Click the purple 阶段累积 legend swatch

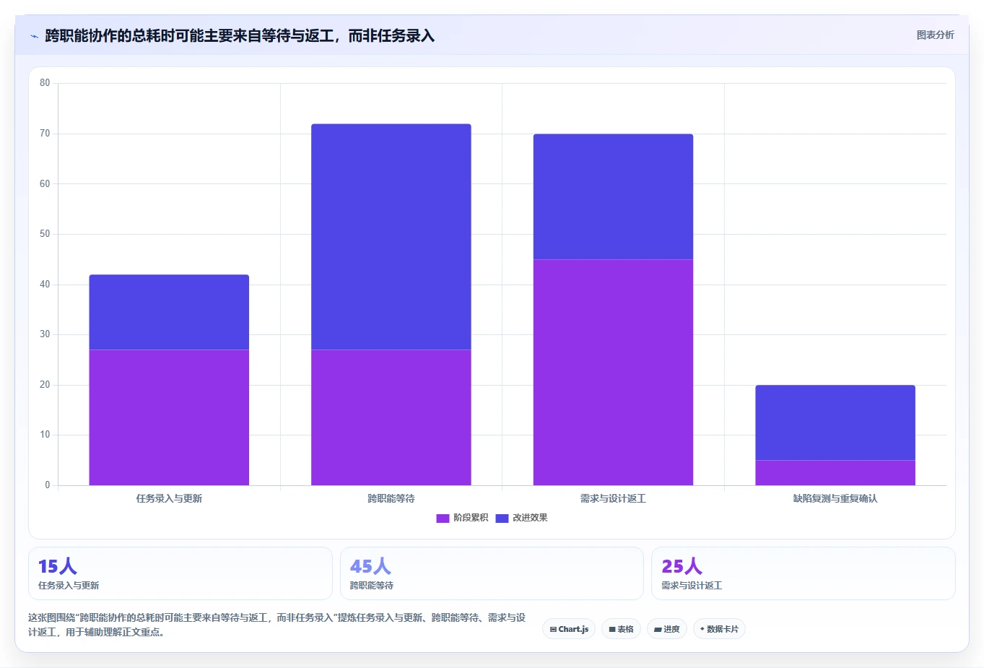click(443, 519)
